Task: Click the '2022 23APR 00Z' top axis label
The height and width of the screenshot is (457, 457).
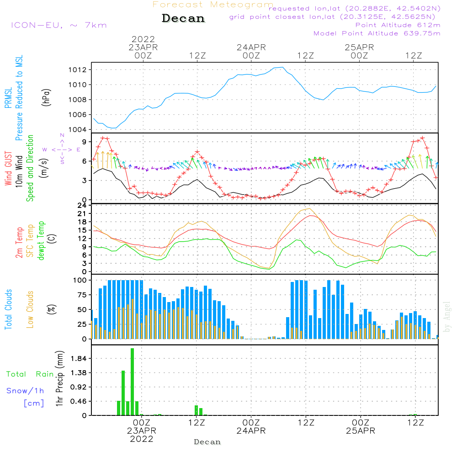Action: click(x=143, y=47)
